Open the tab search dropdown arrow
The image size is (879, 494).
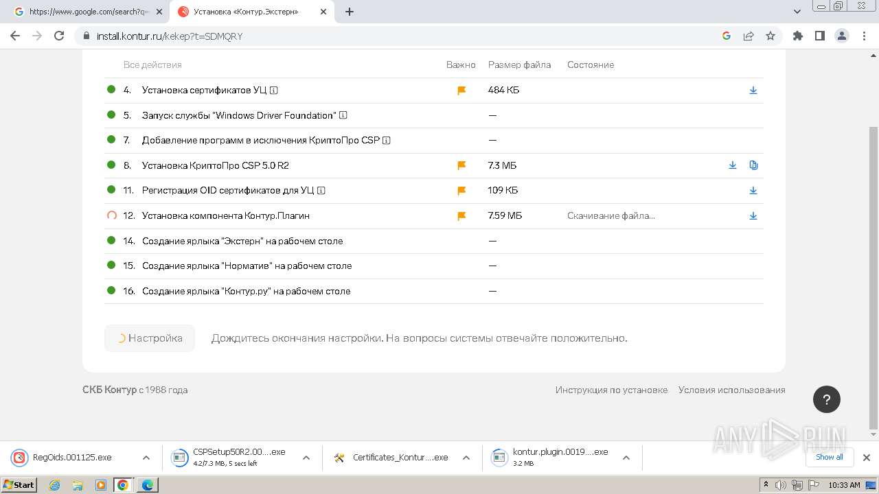797,12
